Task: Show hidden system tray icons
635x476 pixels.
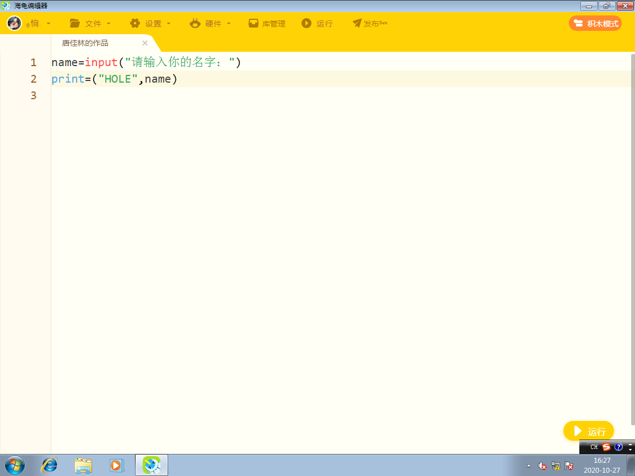Action: coord(529,466)
